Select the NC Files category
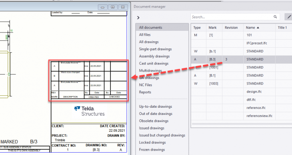This screenshot has height=155, width=292. click(146, 85)
